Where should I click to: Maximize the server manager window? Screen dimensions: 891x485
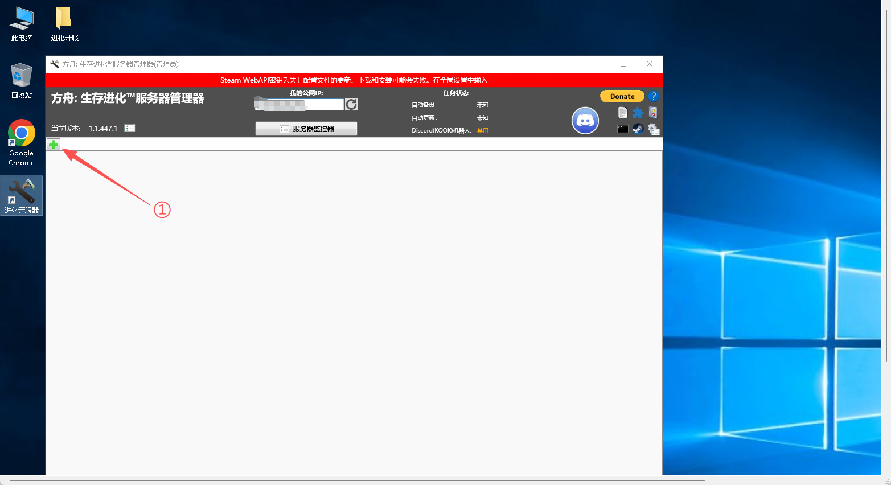[623, 64]
